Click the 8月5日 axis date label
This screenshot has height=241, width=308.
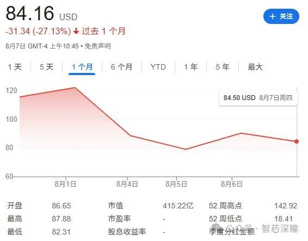click(176, 184)
